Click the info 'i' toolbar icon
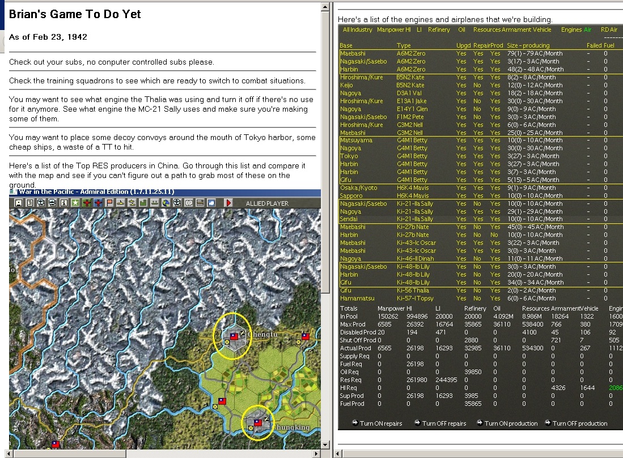 pyautogui.click(x=63, y=203)
